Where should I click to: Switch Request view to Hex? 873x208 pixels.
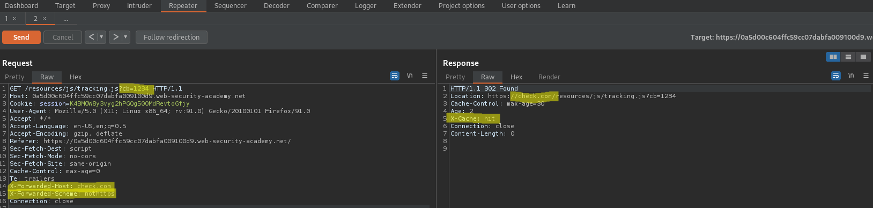(x=76, y=77)
